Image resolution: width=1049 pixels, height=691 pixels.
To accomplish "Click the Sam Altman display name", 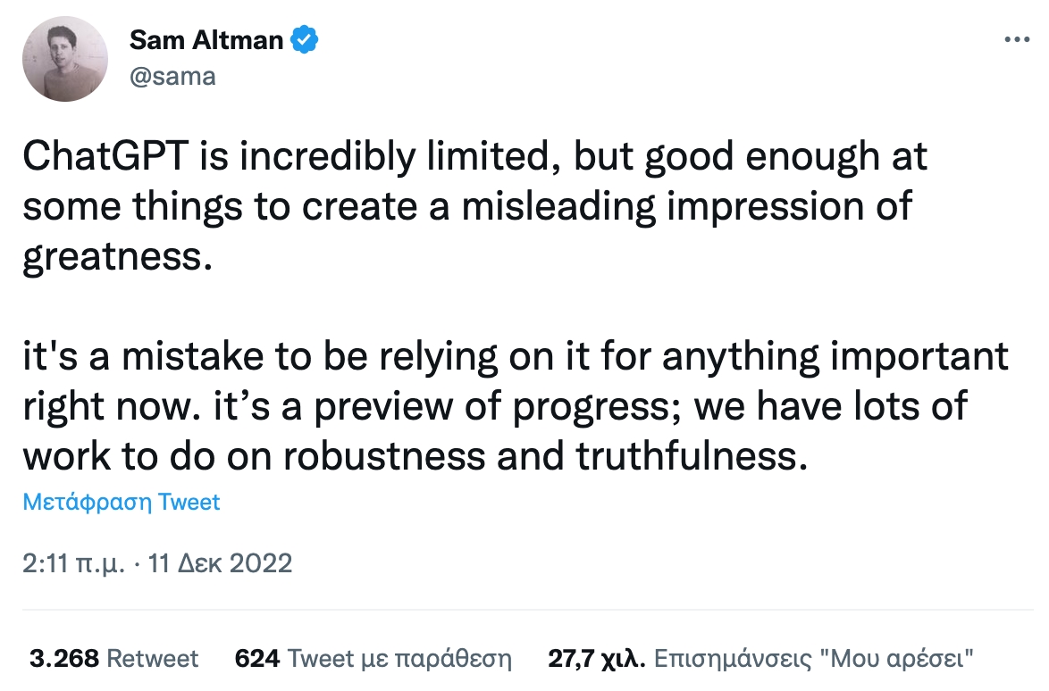I will (206, 40).
